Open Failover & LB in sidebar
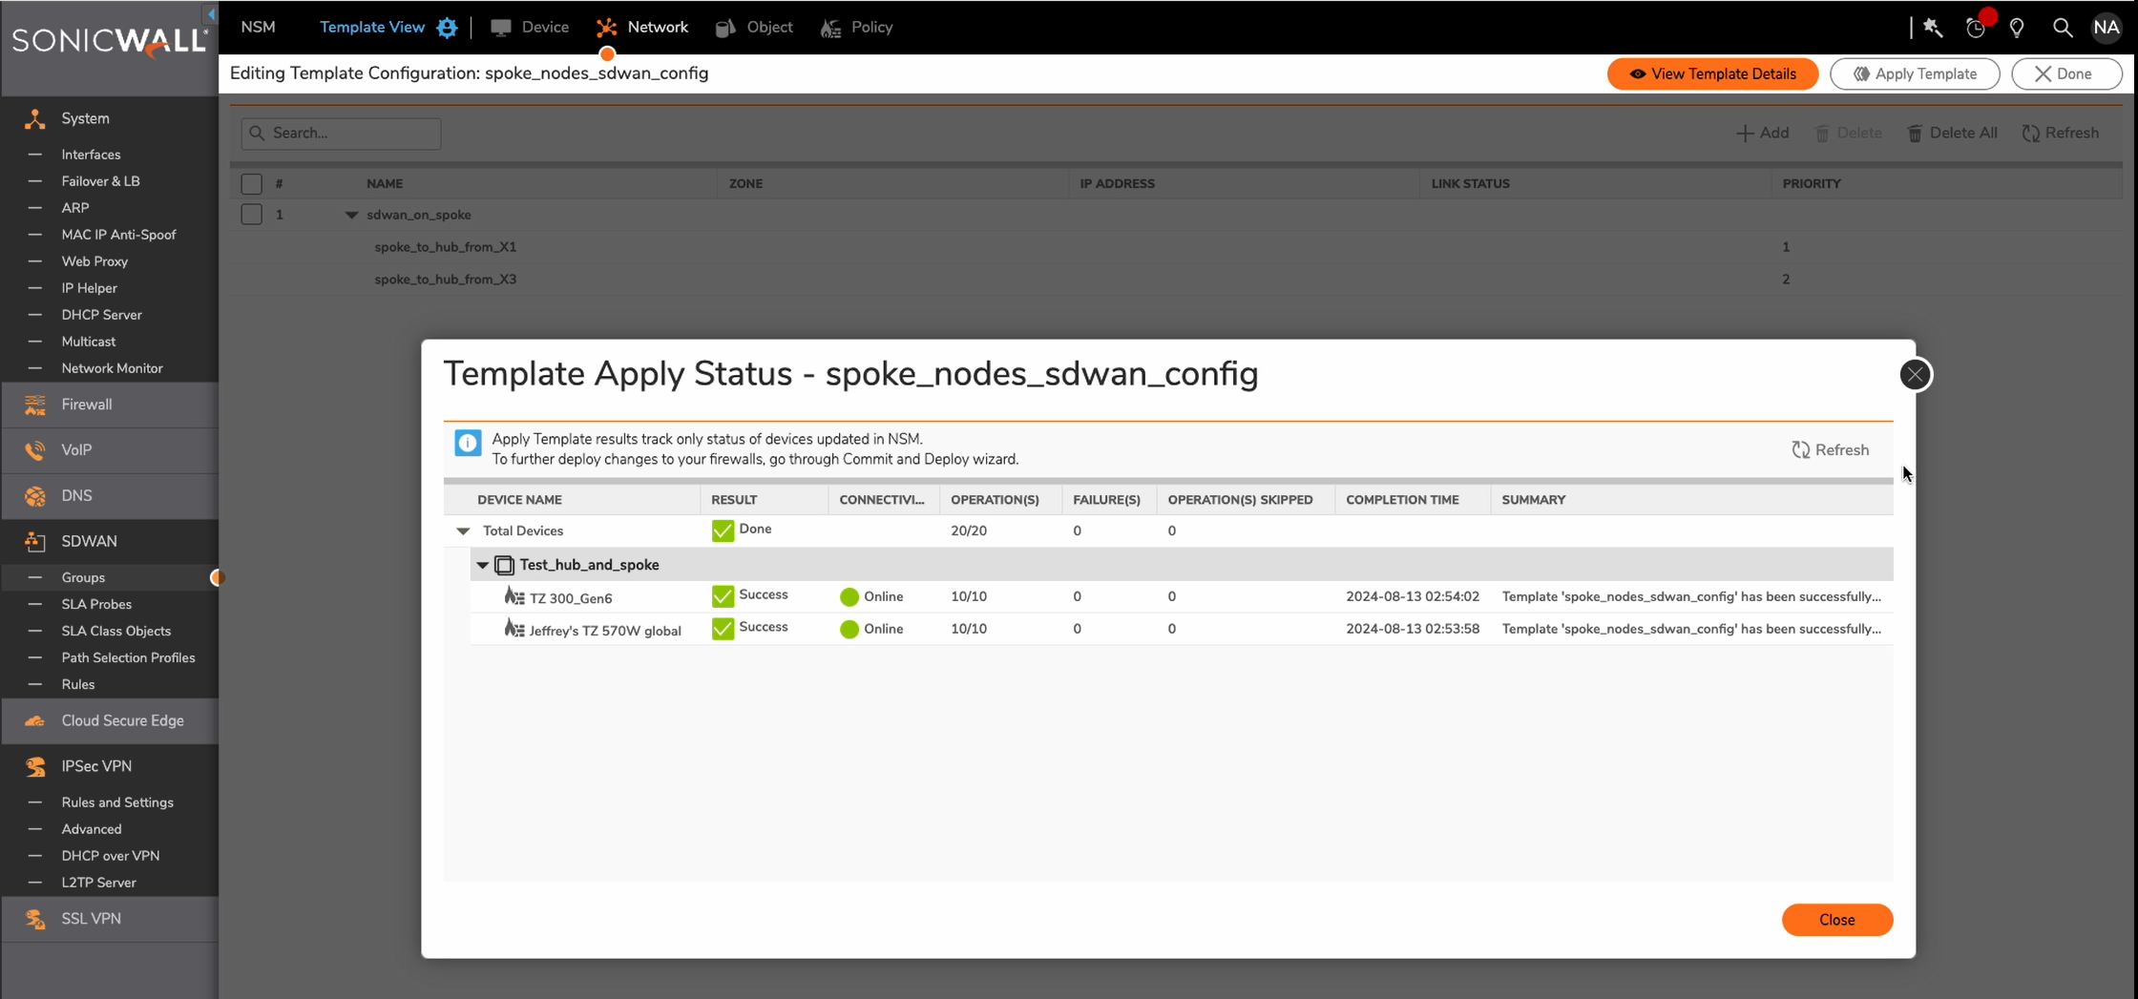 click(100, 181)
